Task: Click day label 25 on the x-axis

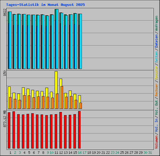Action: [122, 153]
